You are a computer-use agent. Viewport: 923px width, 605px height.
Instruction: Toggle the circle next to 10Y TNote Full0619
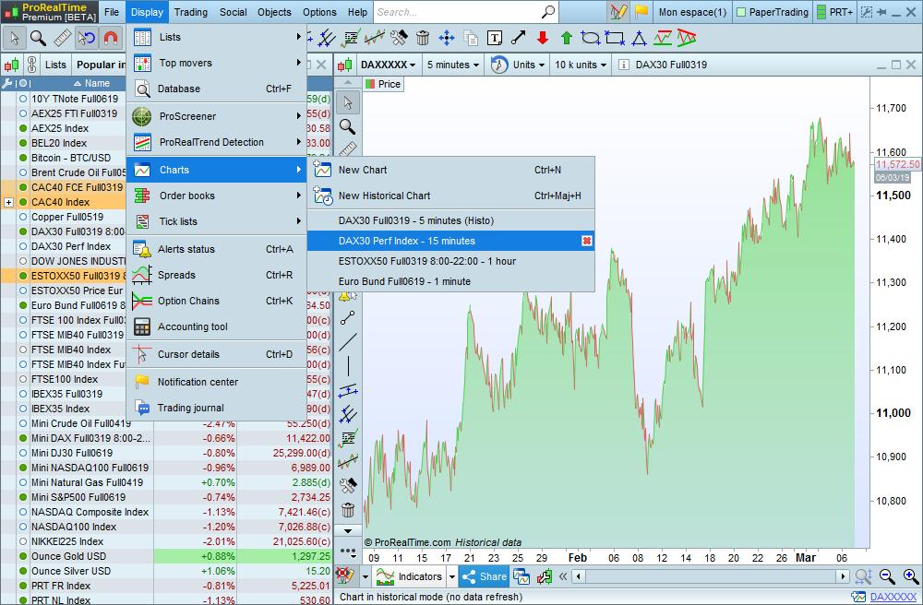pyautogui.click(x=23, y=99)
